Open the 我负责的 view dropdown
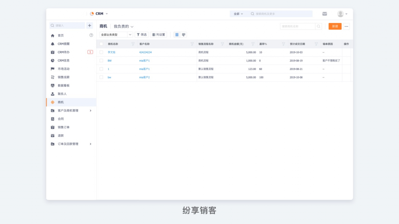The height and width of the screenshot is (224, 399). coord(124,26)
